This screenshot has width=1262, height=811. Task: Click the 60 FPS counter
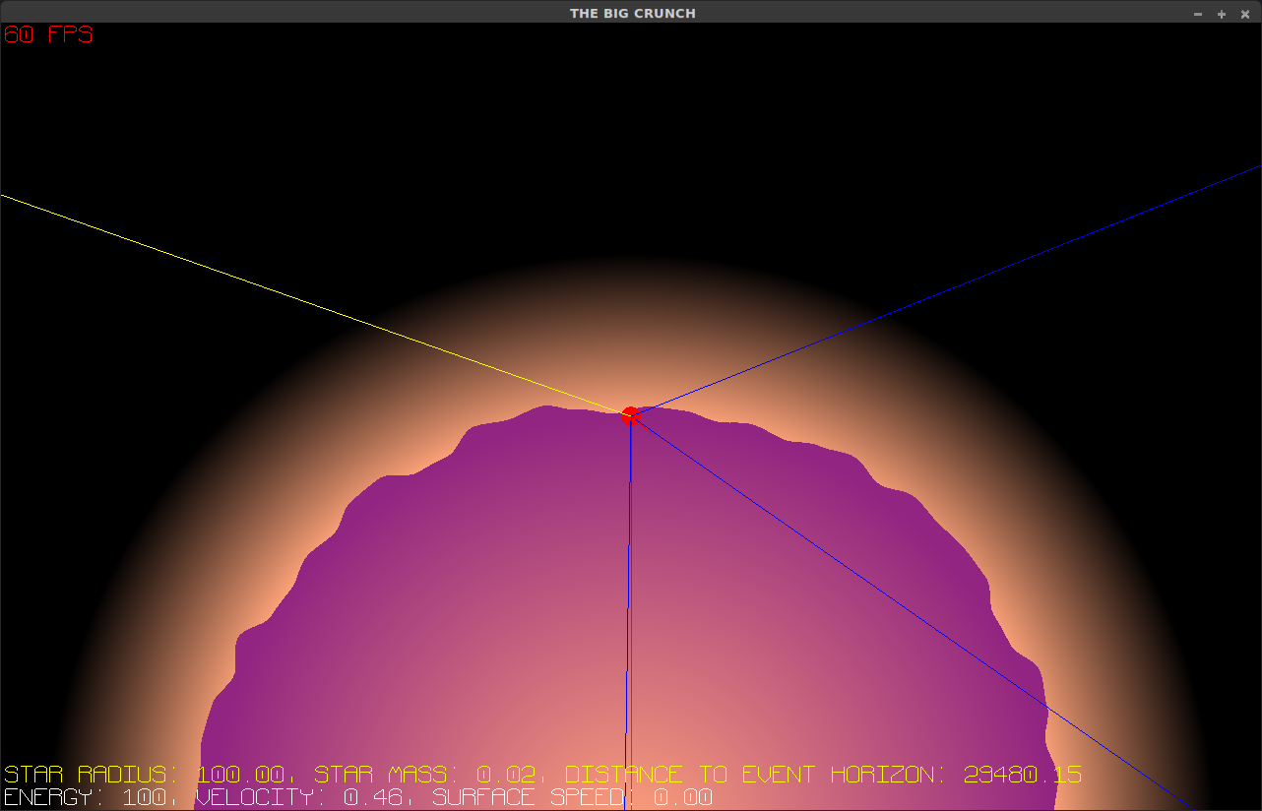tap(49, 34)
